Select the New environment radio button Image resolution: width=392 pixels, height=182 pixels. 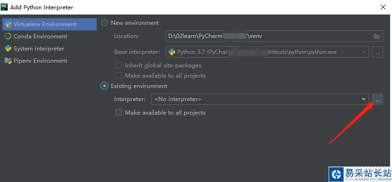pyautogui.click(x=104, y=23)
